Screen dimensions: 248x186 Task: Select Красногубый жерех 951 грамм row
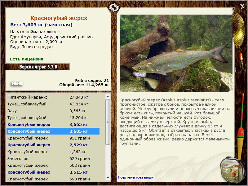53,138
